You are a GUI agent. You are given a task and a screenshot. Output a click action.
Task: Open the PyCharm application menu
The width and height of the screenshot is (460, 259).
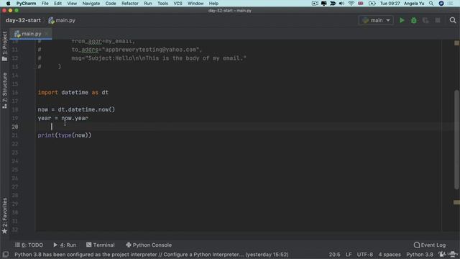(26, 4)
